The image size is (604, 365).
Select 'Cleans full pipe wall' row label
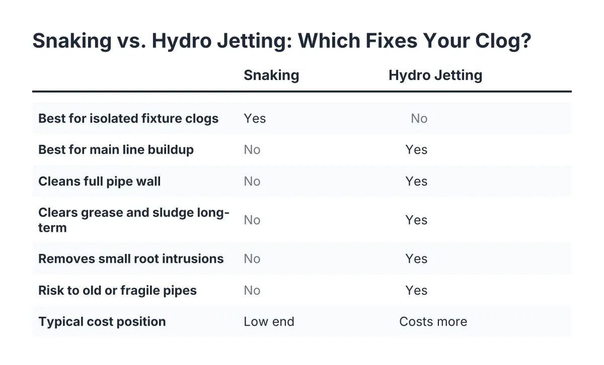(x=100, y=181)
